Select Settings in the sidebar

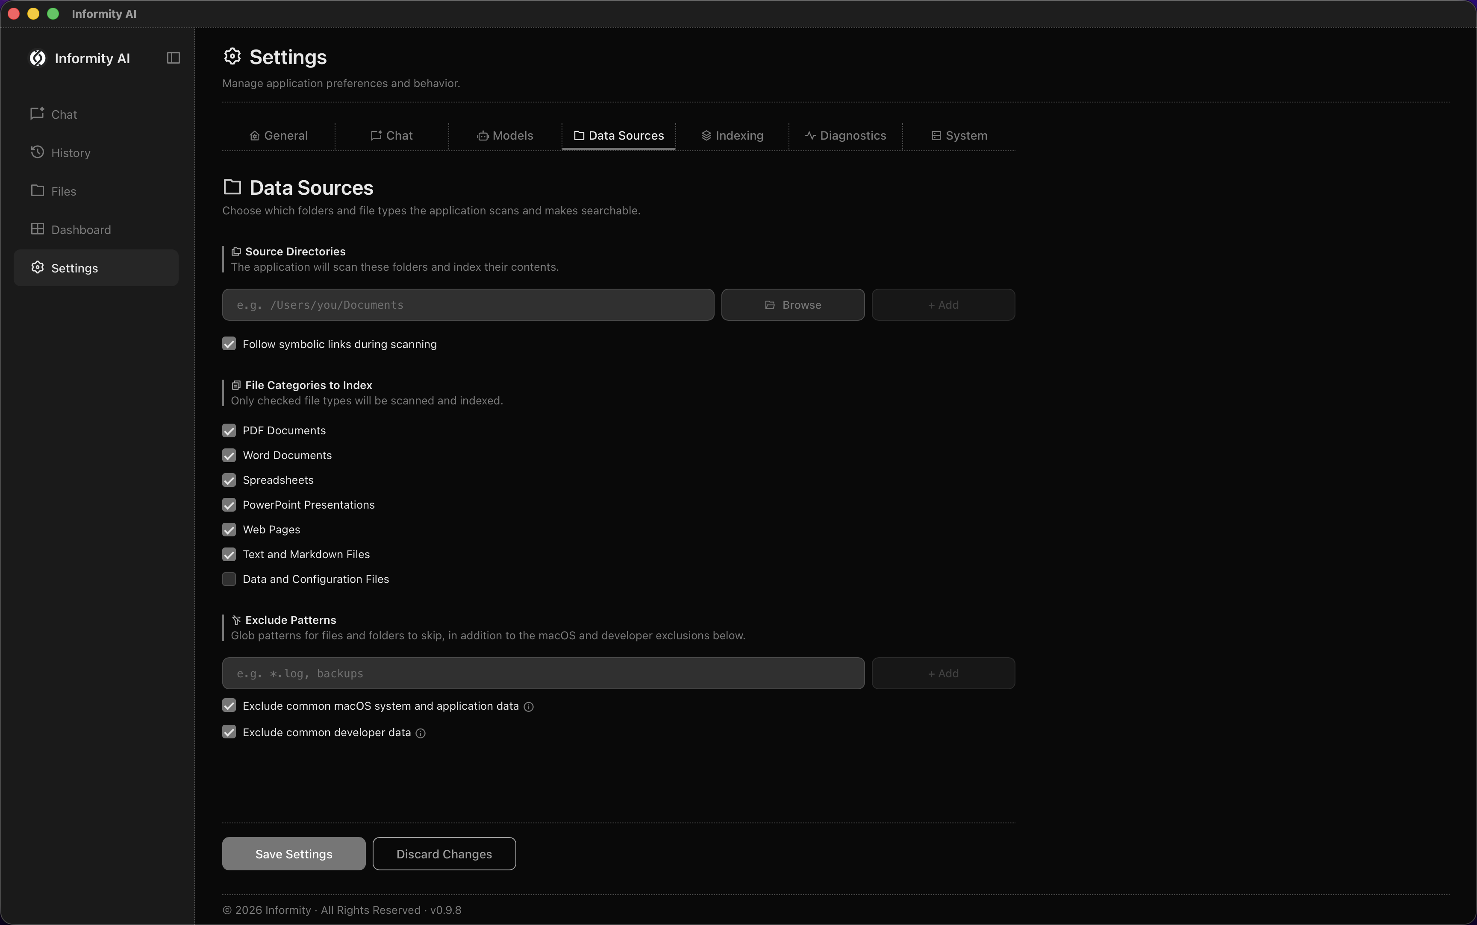tap(96, 268)
